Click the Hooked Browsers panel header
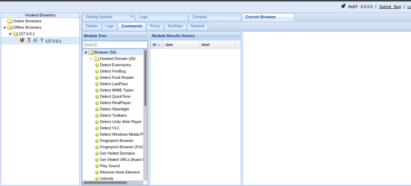This screenshot has height=186, width=411. [40, 15]
